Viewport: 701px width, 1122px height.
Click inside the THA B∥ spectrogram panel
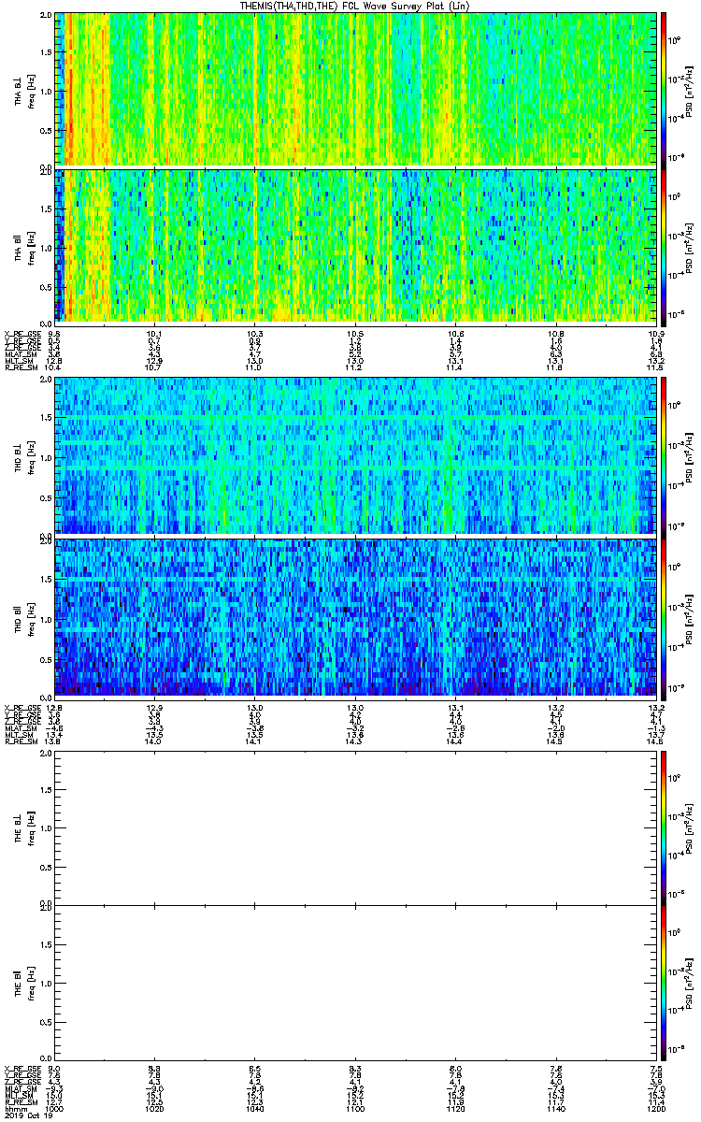point(357,246)
